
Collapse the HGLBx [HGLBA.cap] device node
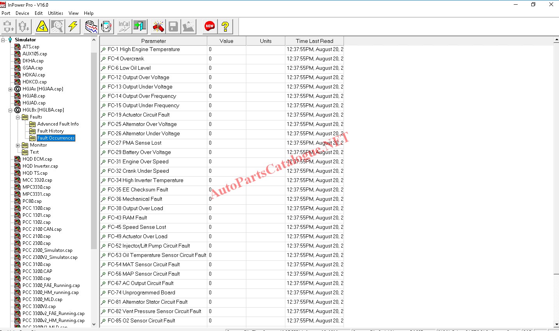(10, 110)
